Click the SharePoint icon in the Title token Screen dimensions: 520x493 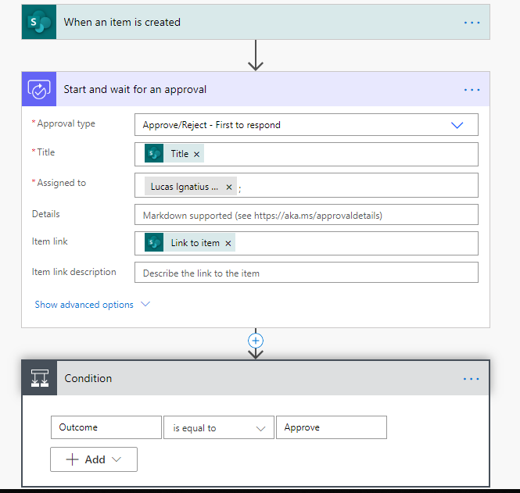tap(154, 153)
